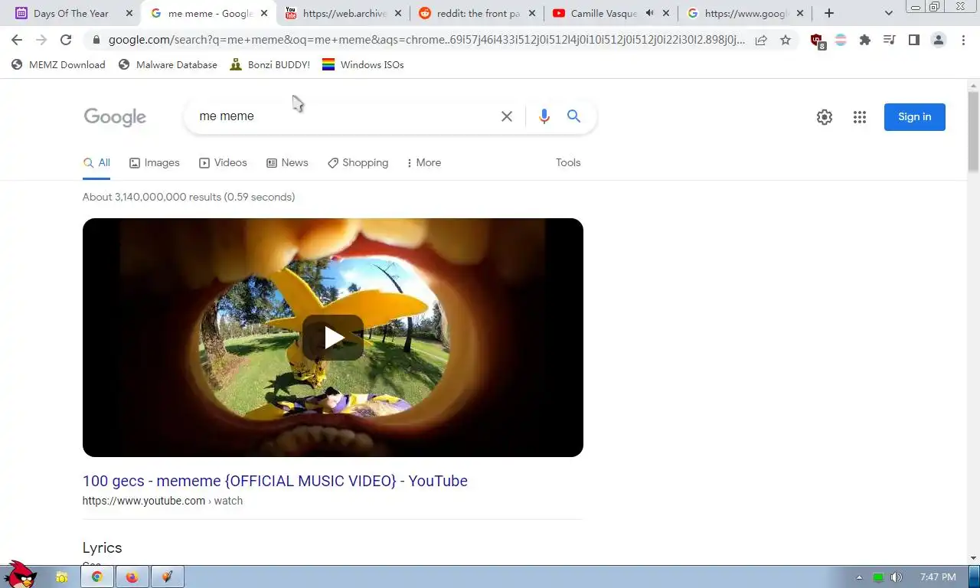Expand the More search filters menu

coord(423,163)
